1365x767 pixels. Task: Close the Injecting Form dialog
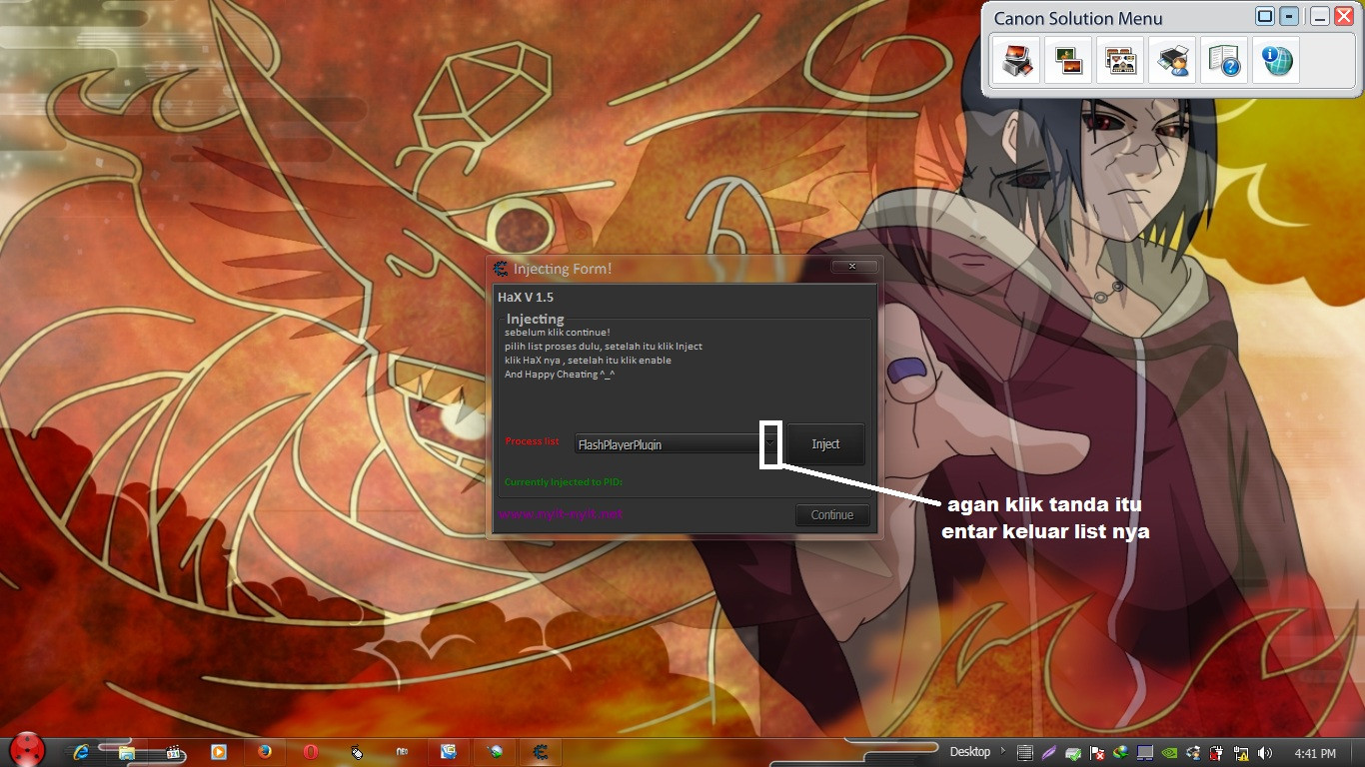pyautogui.click(x=852, y=267)
